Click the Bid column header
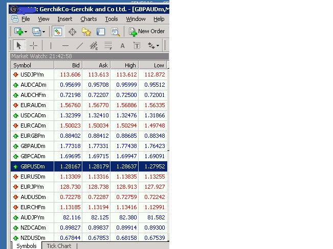The height and width of the screenshot is (249, 333). click(x=68, y=65)
